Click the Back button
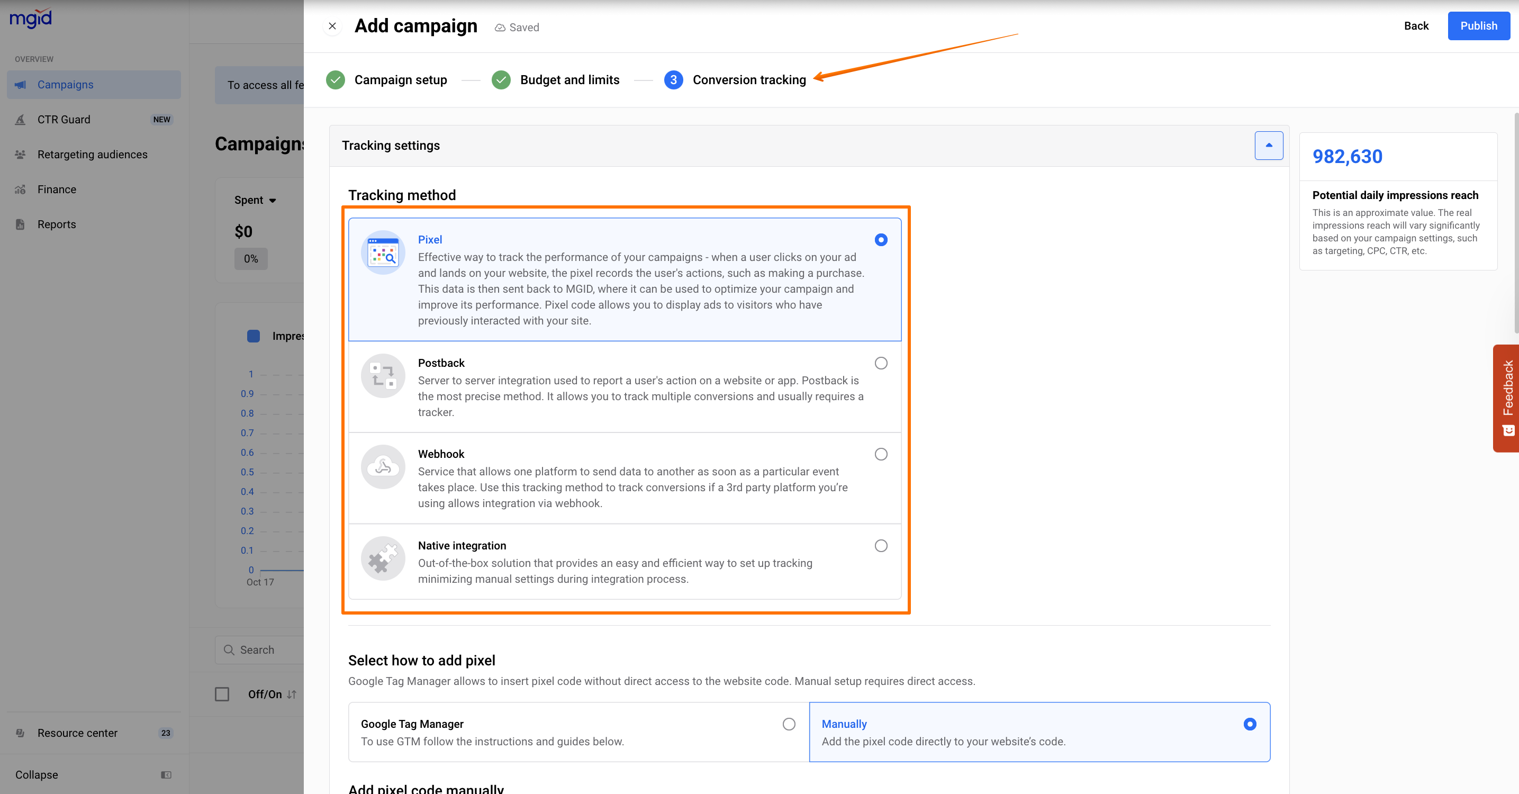 coord(1416,26)
